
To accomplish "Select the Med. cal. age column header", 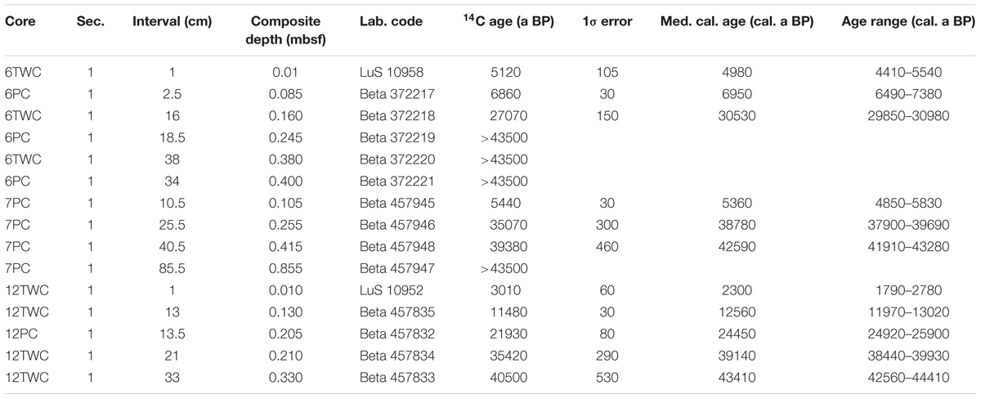I will [x=737, y=21].
